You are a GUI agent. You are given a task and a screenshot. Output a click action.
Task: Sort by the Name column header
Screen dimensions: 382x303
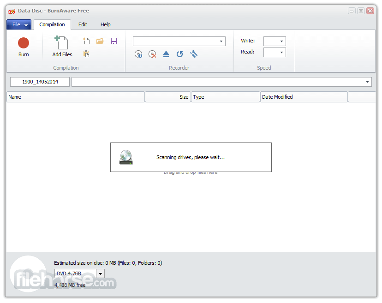point(76,97)
